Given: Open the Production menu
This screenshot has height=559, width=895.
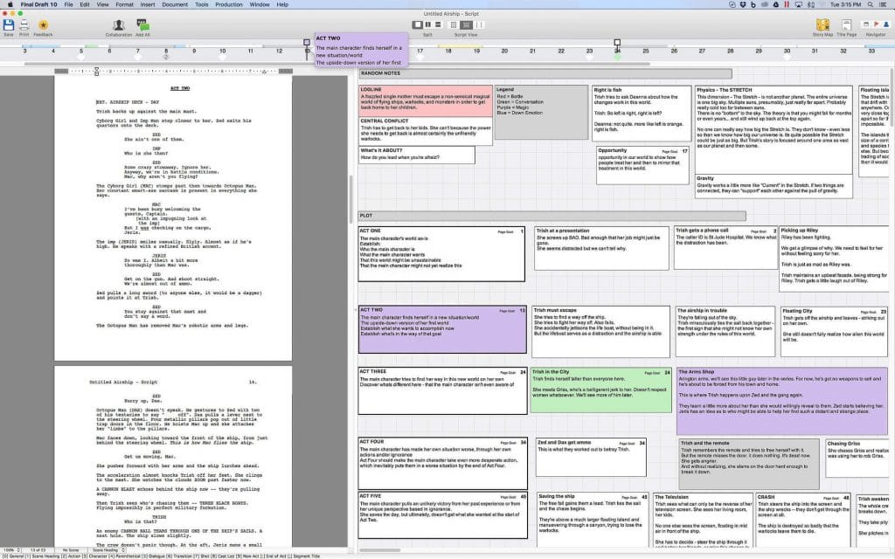Looking at the screenshot, I should click(x=228, y=4).
